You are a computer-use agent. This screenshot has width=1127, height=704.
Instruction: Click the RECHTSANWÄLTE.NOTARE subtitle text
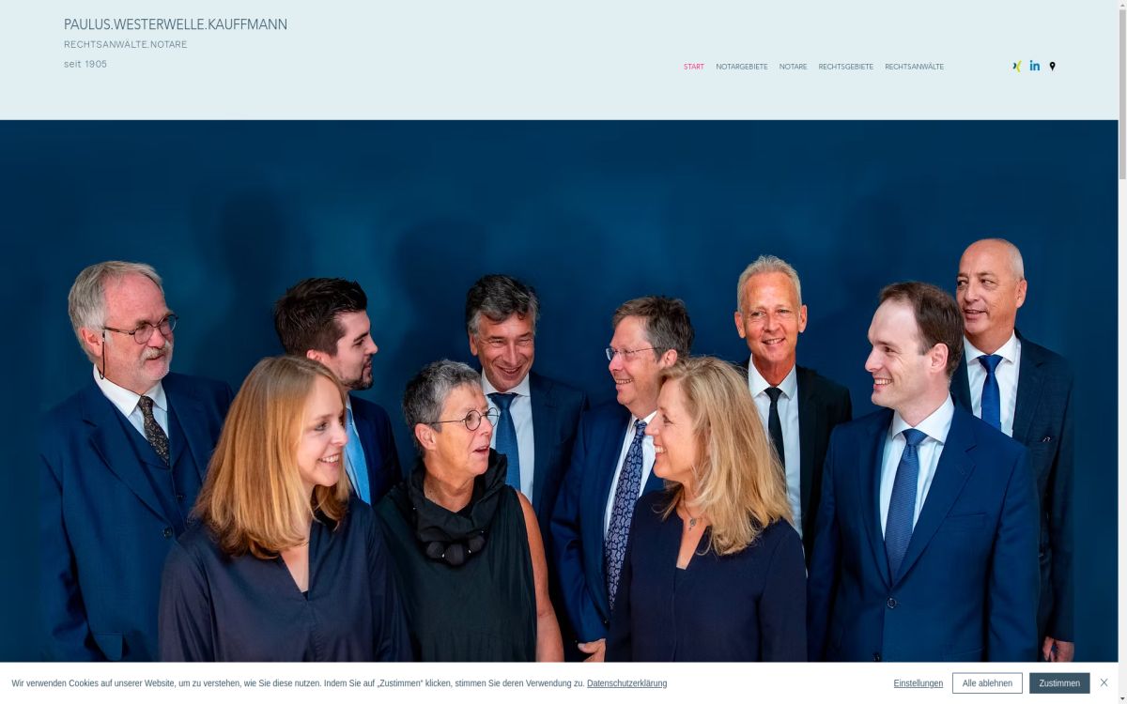[125, 44]
